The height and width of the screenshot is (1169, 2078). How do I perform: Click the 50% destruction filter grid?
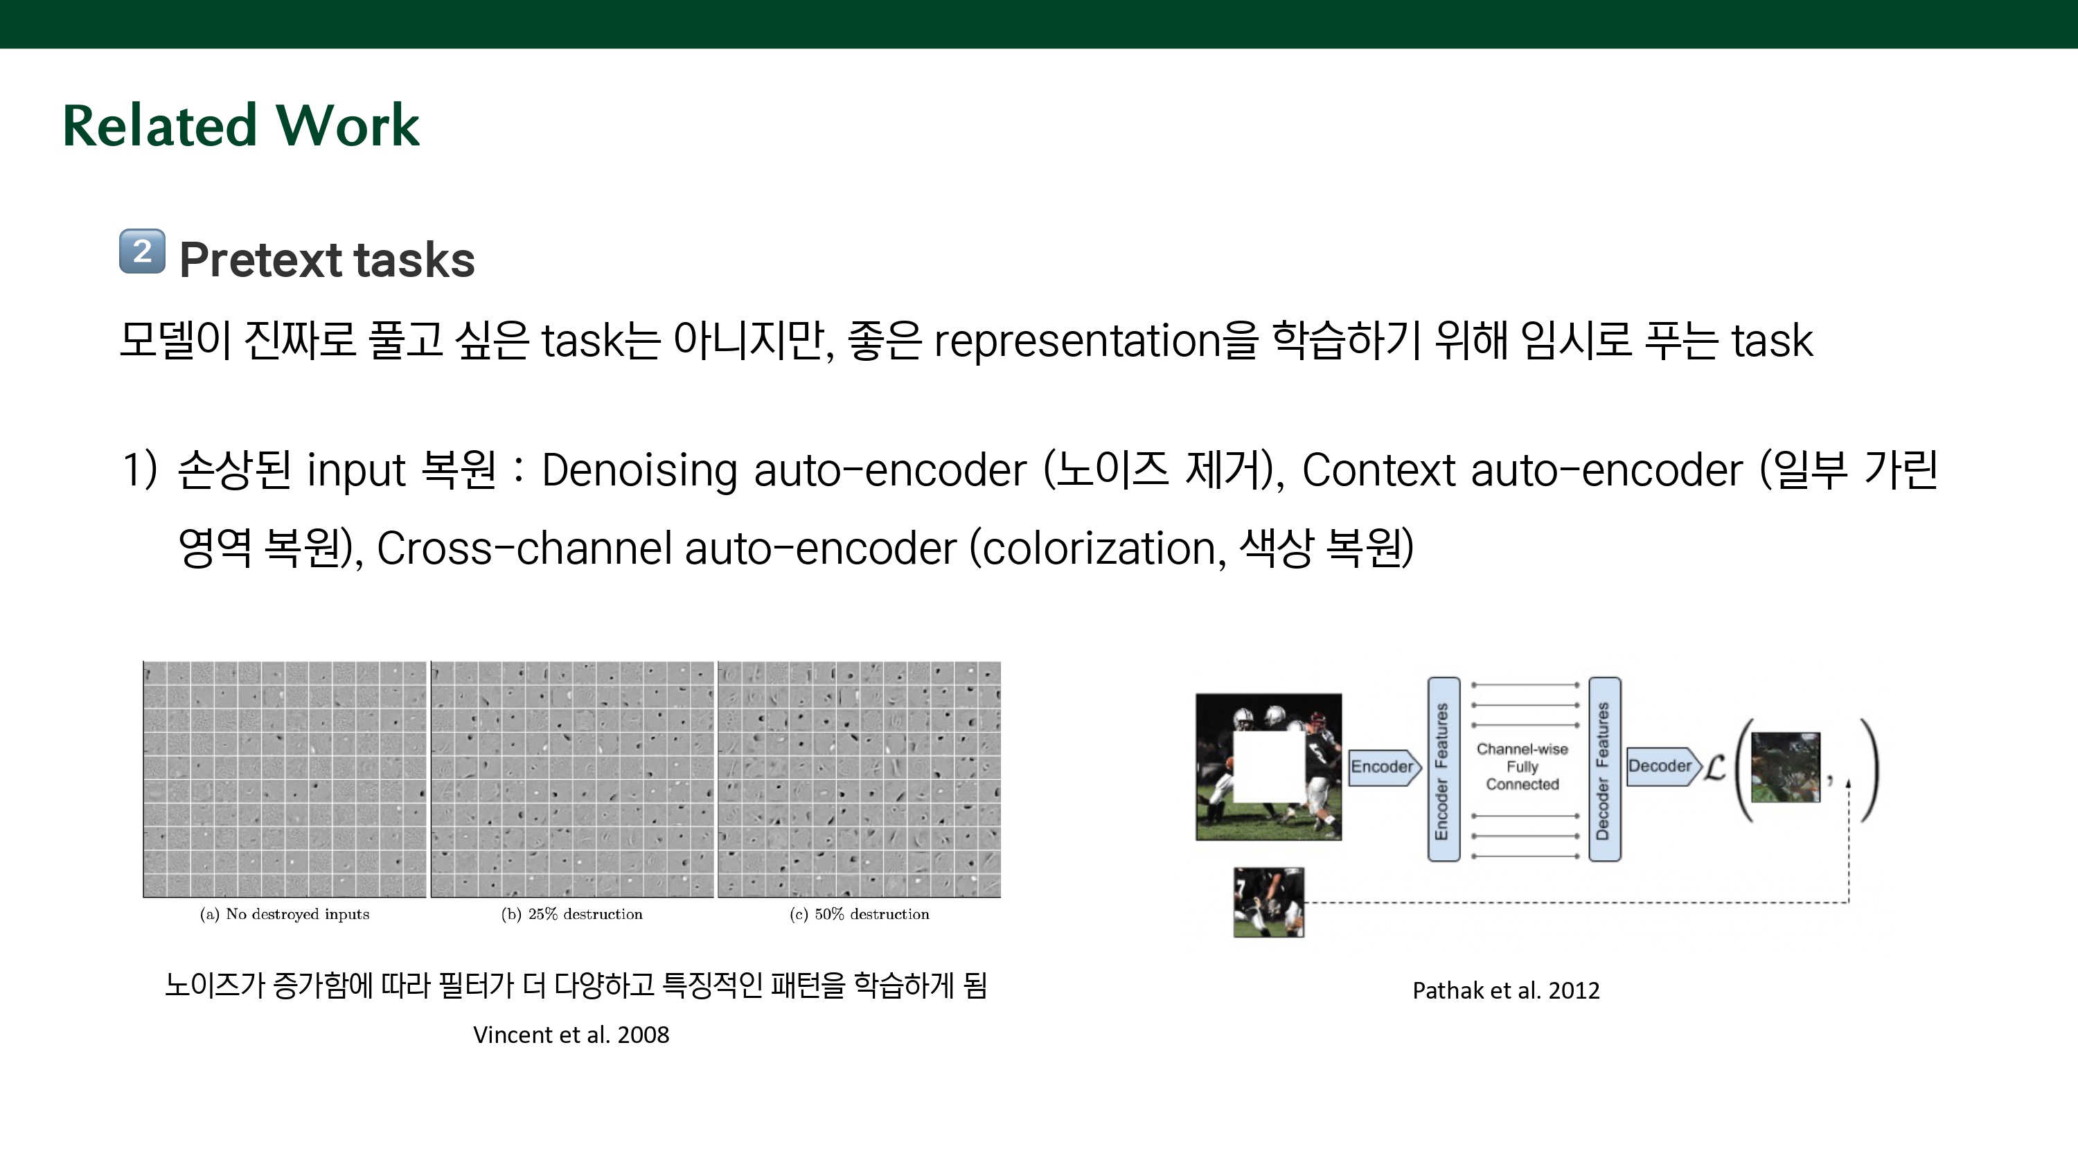click(x=859, y=779)
